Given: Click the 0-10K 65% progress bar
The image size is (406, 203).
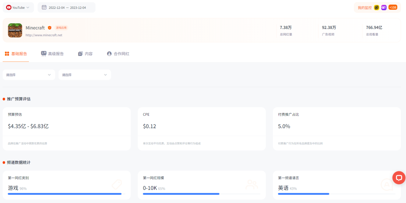Looking at the screenshot, I should tap(201, 194).
